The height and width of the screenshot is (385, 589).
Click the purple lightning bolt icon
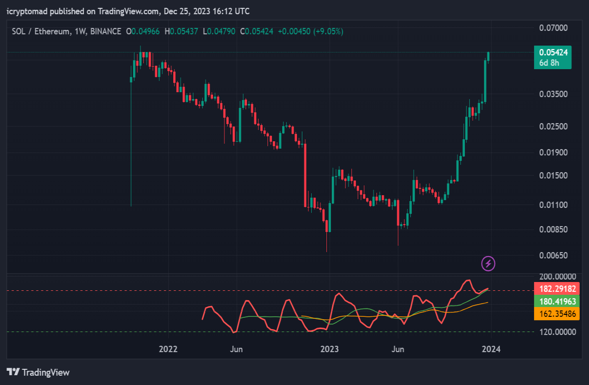[x=488, y=263]
